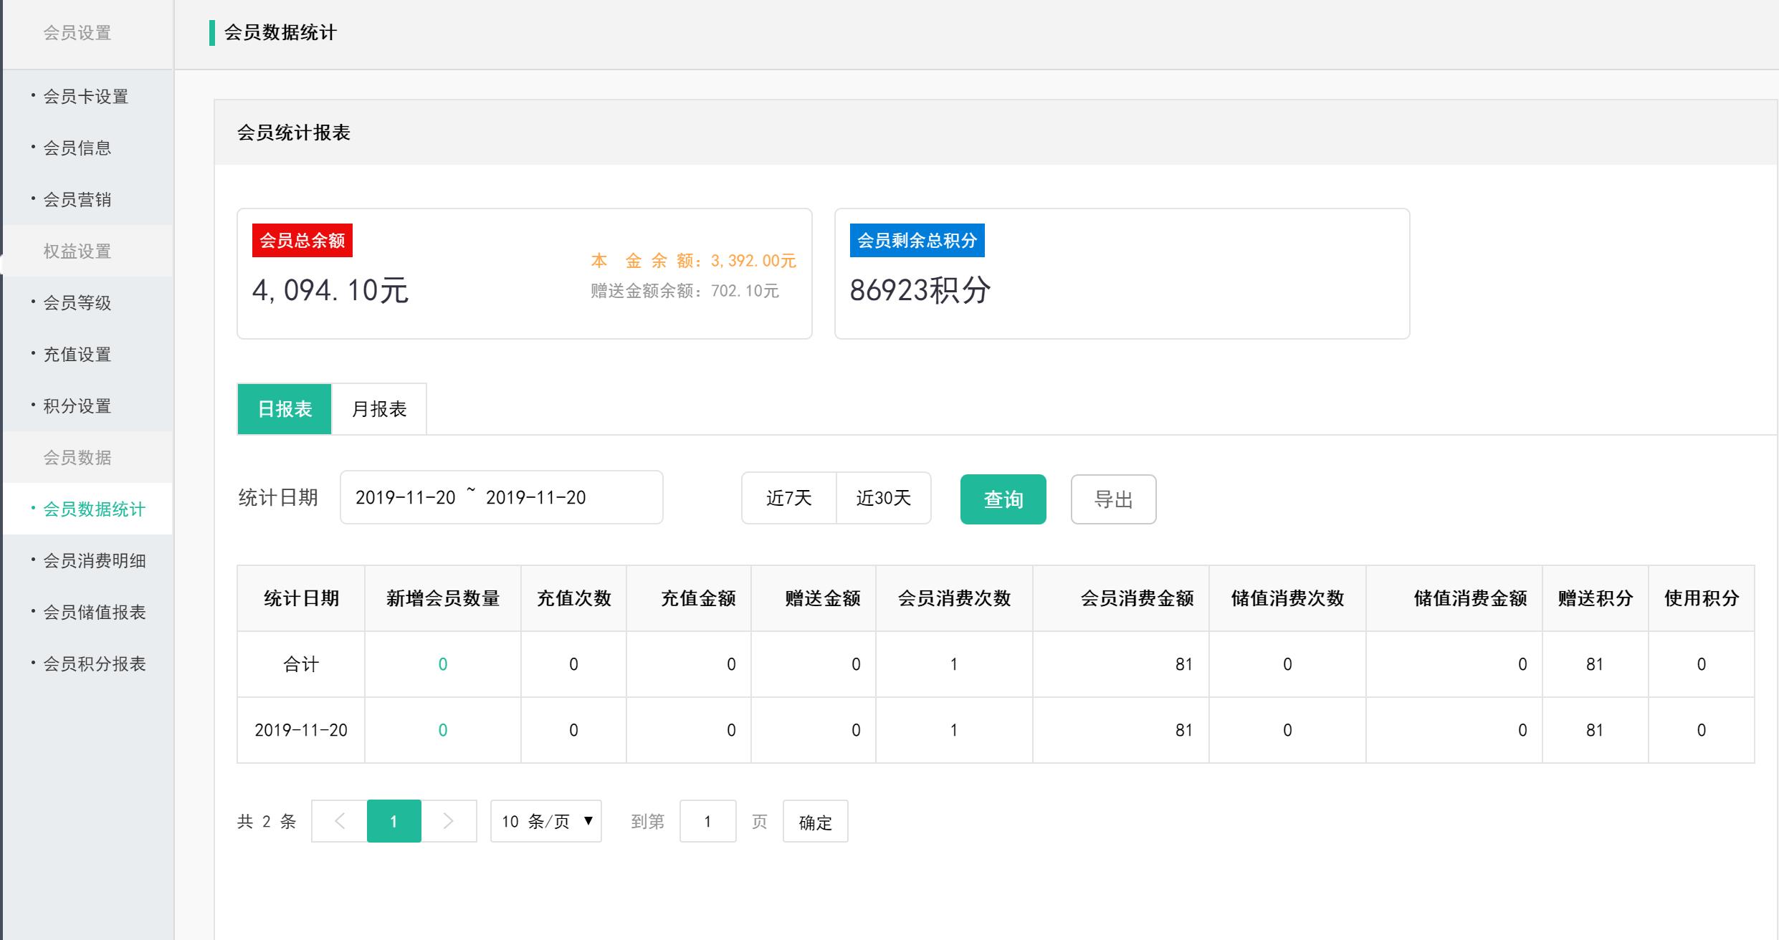Screen dimensions: 1779x940
Task: Open 会员消费明细 sidebar item
Action: (x=94, y=561)
